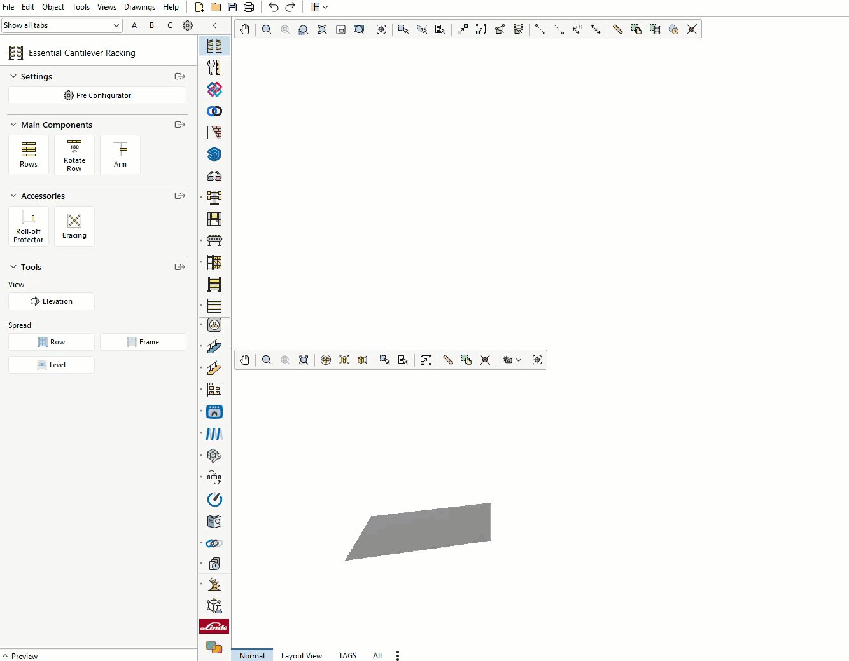The height and width of the screenshot is (661, 849).
Task: Click the measure ruler in top view toolbar
Action: tap(617, 29)
